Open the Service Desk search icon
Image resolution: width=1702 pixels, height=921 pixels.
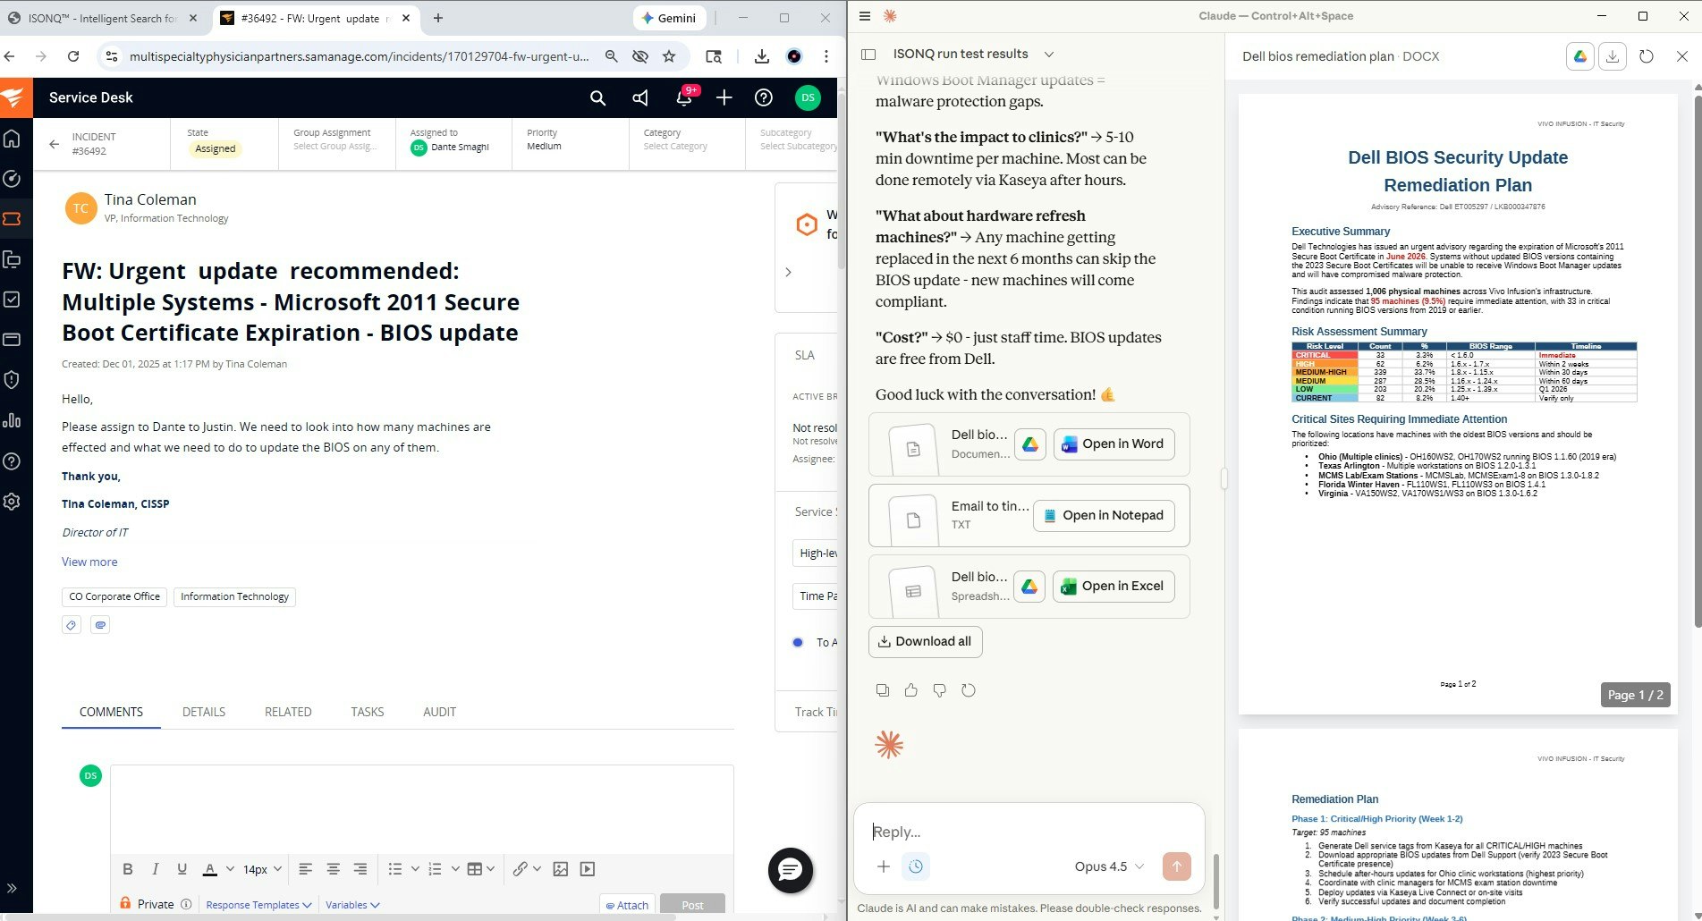(597, 98)
